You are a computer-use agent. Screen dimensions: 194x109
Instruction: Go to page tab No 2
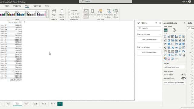click(8, 104)
